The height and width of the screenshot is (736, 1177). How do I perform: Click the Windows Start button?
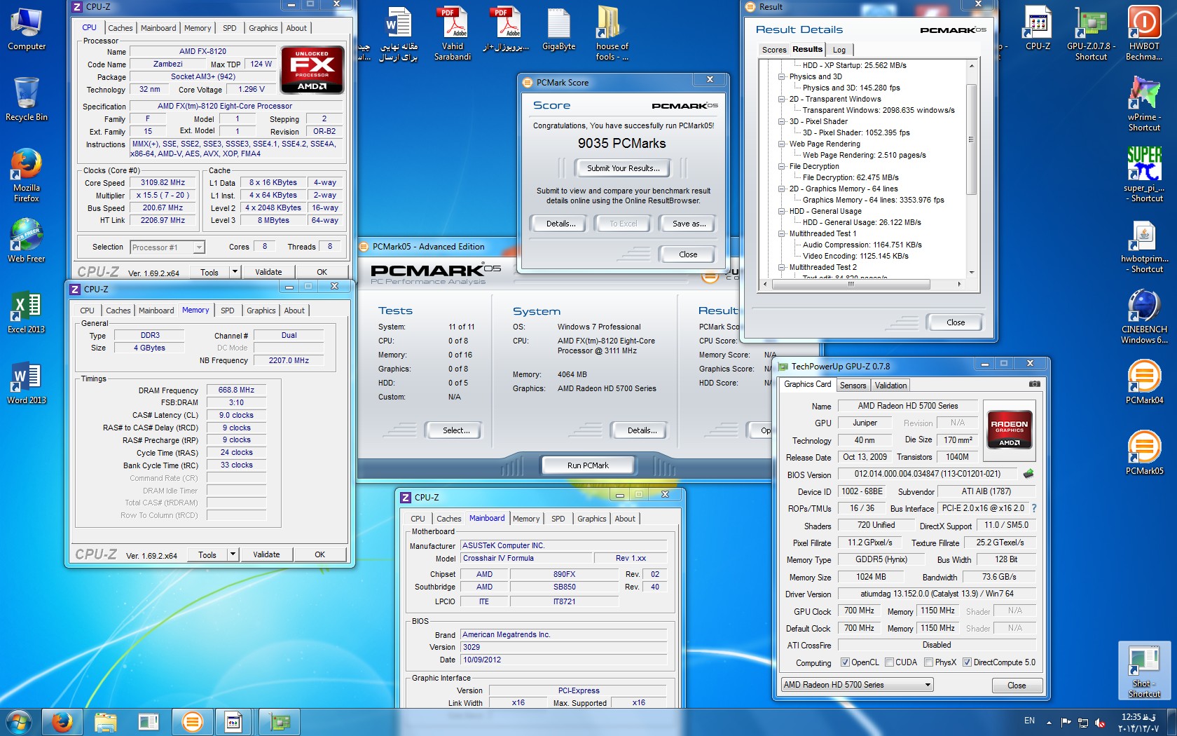coord(19,721)
